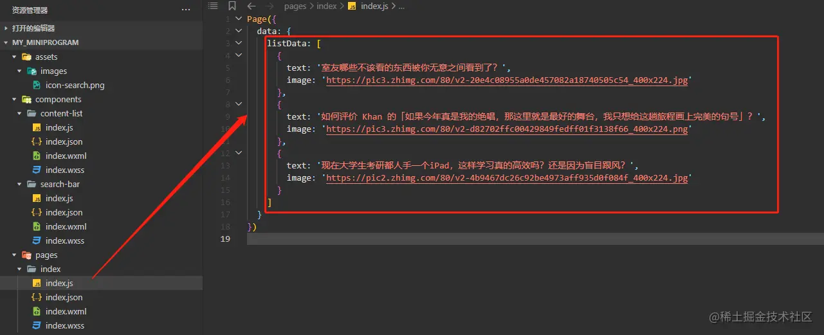Click the closing ] bracket on line 16
This screenshot has width=824, height=335.
(270, 203)
